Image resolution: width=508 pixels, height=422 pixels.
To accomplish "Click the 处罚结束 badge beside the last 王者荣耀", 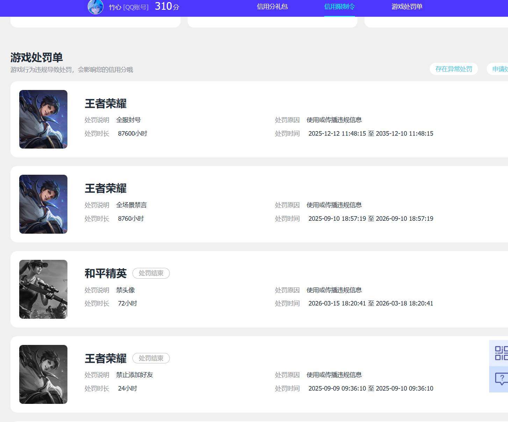I will pyautogui.click(x=151, y=358).
